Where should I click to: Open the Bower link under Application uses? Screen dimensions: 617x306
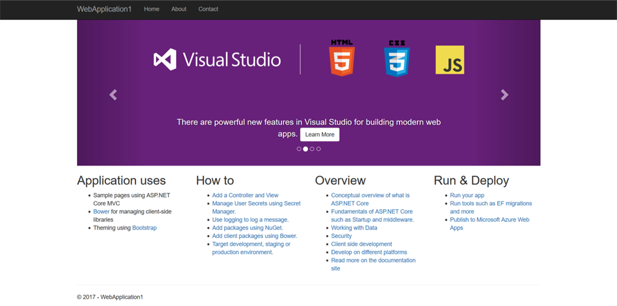(x=101, y=211)
